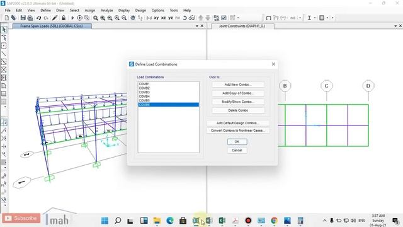Open the right view window options dropdown arrow
The image size is (403, 227).
tap(395, 26)
